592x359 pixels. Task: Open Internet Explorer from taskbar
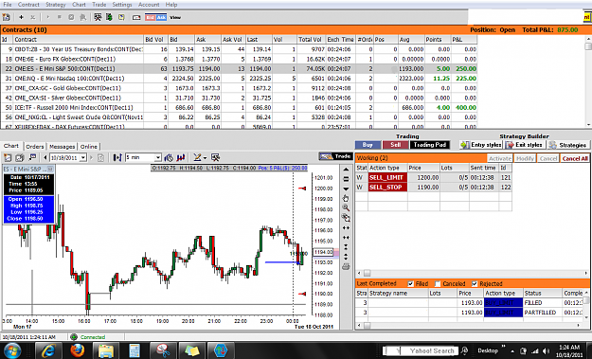(x=48, y=351)
